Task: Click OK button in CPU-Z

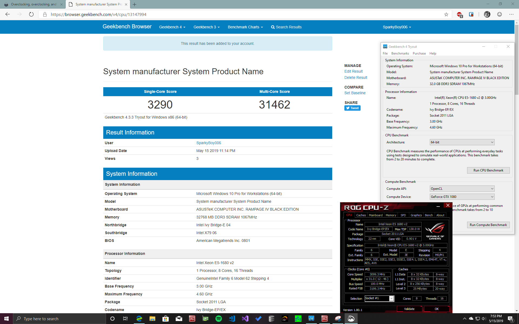Action: (437, 309)
